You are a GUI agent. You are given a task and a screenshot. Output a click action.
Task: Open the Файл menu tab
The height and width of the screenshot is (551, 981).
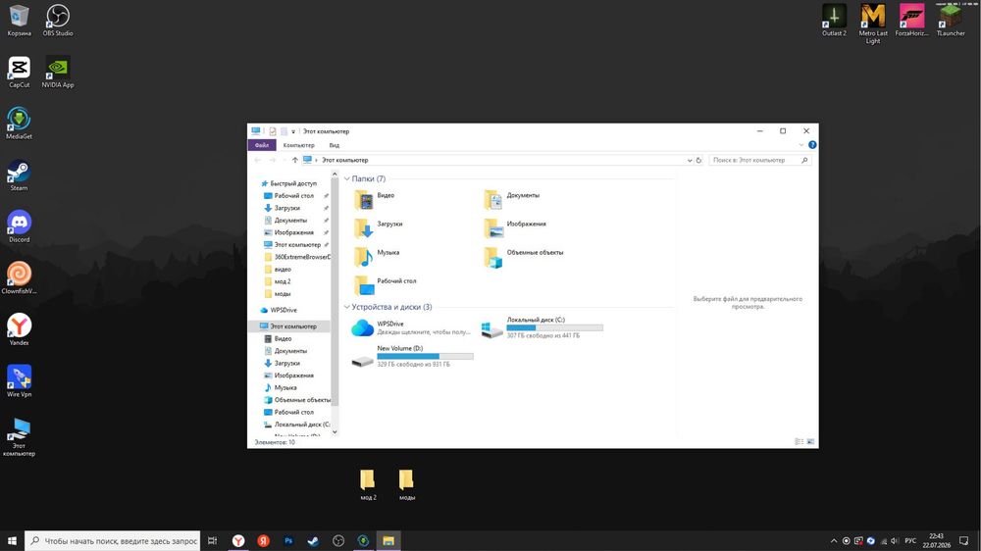pyautogui.click(x=262, y=145)
